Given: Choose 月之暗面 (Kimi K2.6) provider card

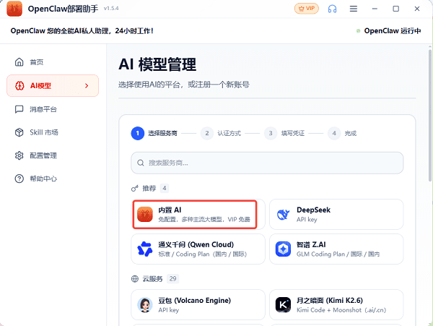Looking at the screenshot, I should coord(336,305).
